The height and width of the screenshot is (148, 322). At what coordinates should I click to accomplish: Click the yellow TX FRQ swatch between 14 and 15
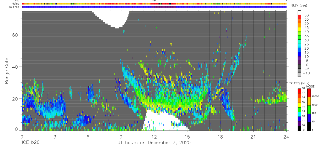click(299, 105)
